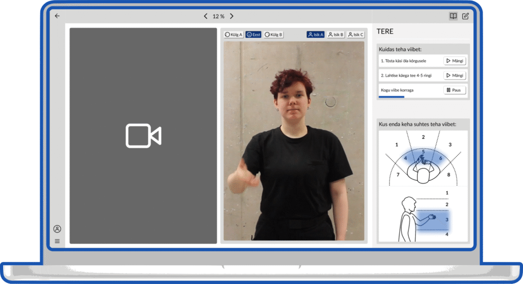Select the Isik A signer
The image size is (523, 284).
[x=315, y=35]
